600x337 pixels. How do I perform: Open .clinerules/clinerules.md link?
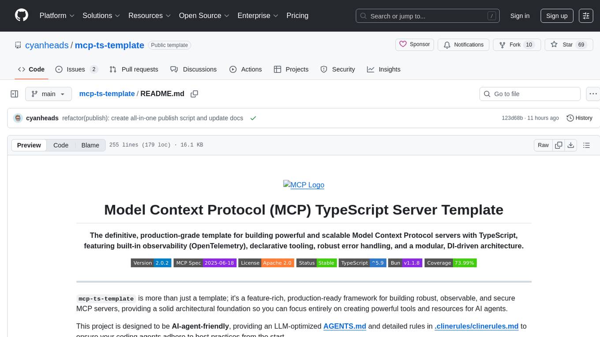point(476,326)
